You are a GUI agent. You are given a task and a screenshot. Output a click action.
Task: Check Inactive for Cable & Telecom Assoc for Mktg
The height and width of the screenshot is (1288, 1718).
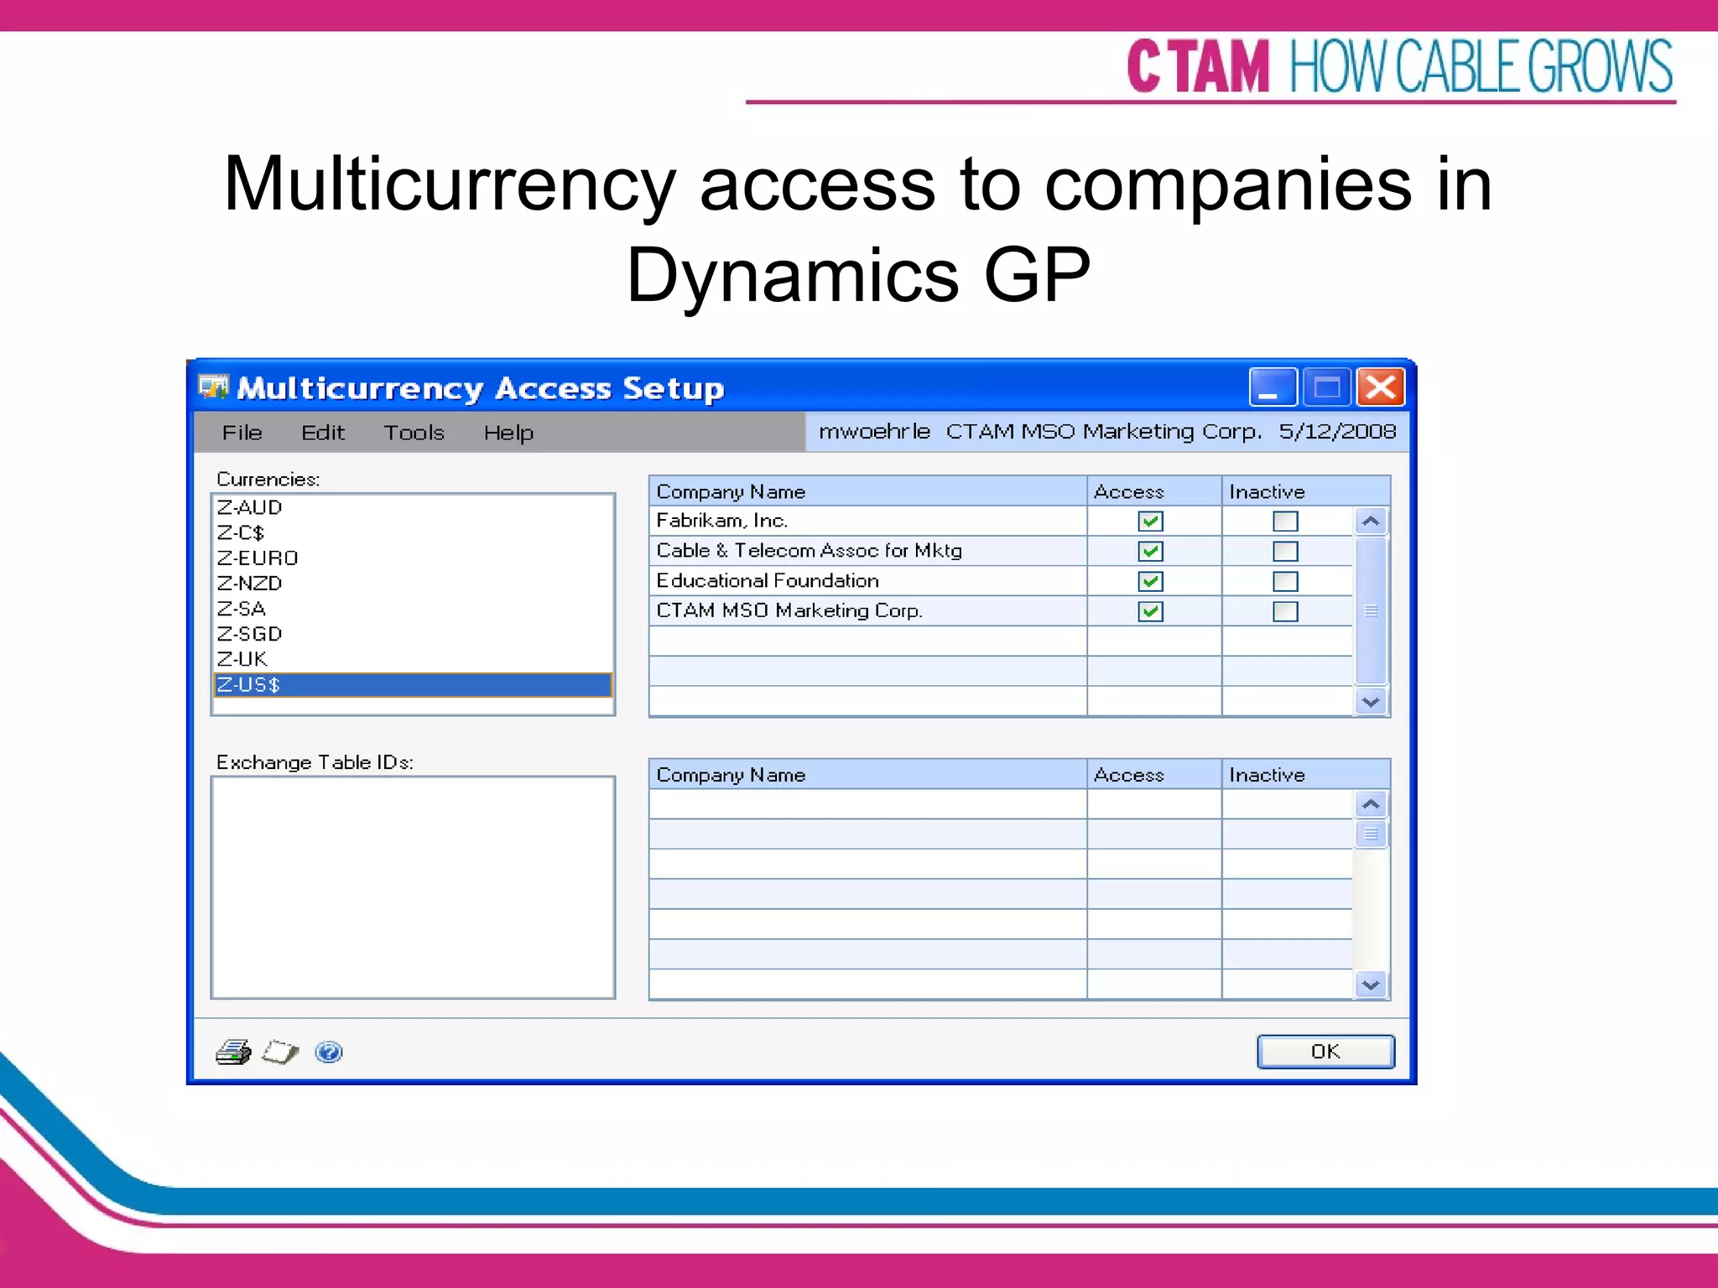click(x=1285, y=552)
